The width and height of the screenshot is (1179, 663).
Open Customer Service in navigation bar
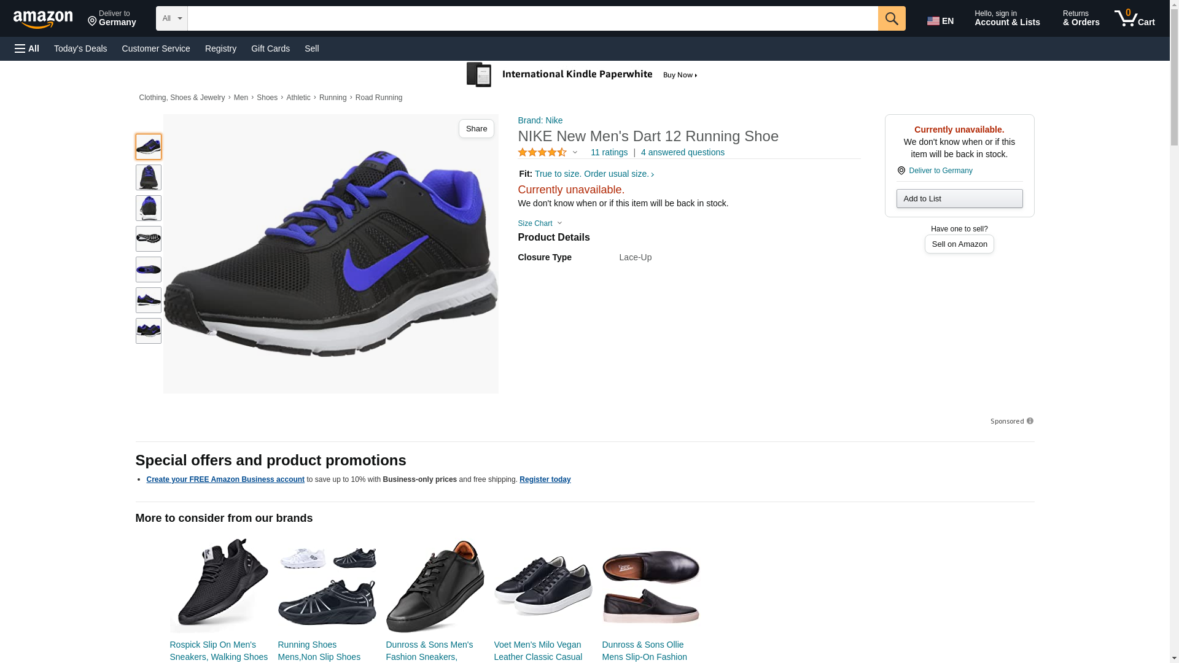point(156,48)
